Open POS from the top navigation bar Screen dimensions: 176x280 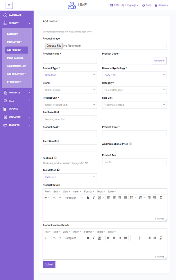click(x=114, y=5)
